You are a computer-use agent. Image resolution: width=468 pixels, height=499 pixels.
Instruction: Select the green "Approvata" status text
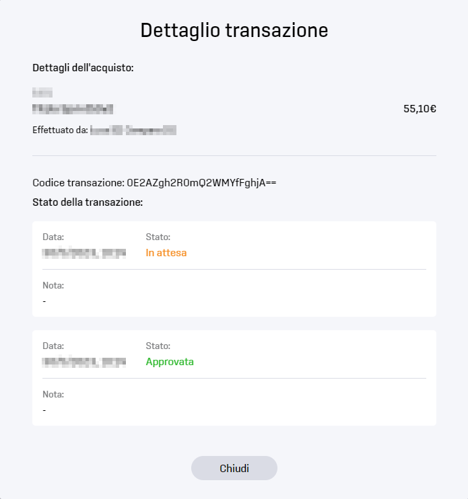coord(170,362)
